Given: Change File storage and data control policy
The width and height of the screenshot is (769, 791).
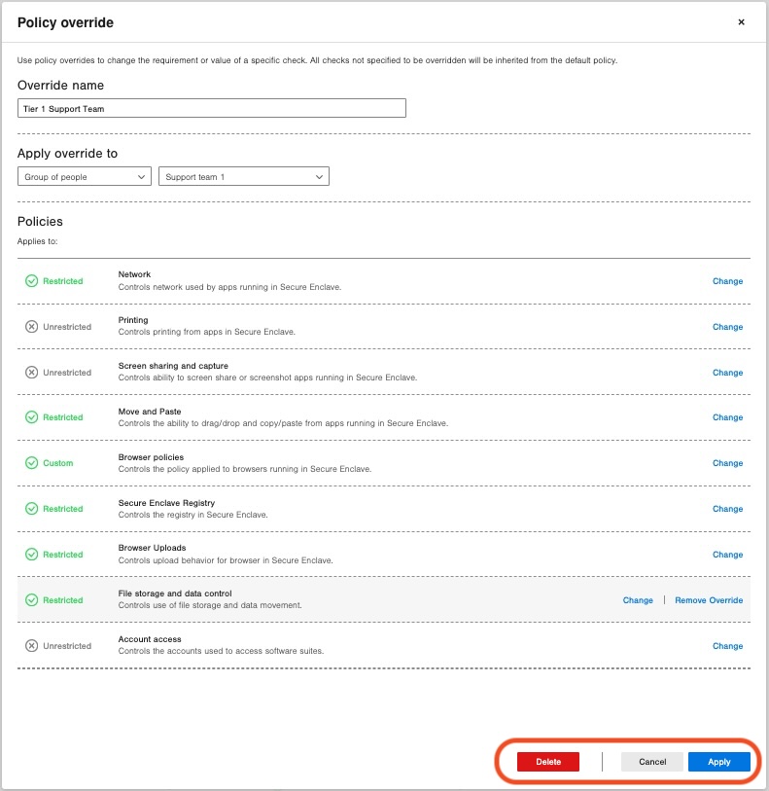Looking at the screenshot, I should (638, 599).
